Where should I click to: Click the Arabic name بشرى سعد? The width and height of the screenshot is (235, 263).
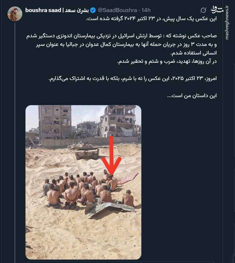point(77,11)
